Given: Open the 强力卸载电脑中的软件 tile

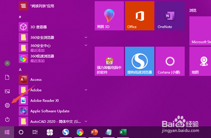Looking at the screenshot, I should click(109, 61).
